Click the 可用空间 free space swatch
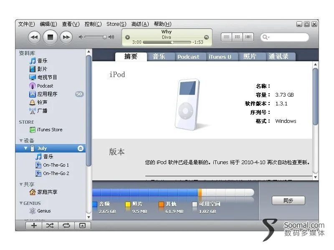The image size is (334, 250). pyautogui.click(x=195, y=204)
